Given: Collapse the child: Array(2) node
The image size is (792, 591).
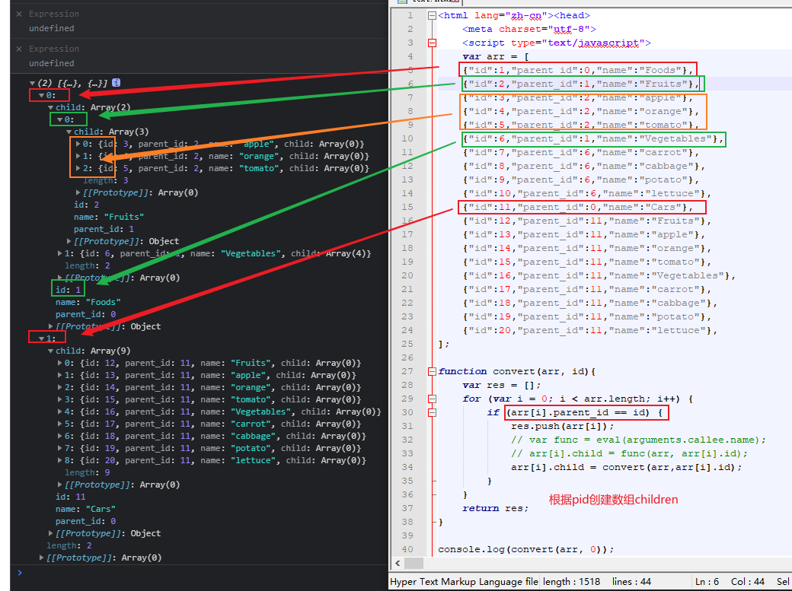Looking at the screenshot, I should tap(50, 107).
